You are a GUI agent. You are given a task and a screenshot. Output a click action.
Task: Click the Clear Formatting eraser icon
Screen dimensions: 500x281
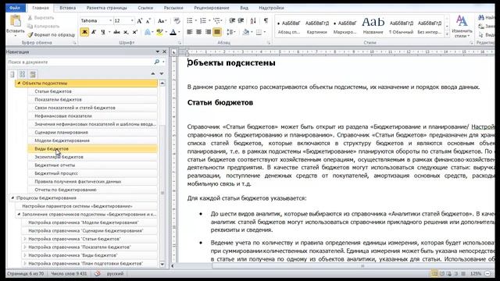(177, 21)
